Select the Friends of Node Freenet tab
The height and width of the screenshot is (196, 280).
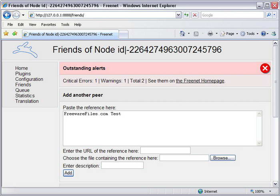pos(70,34)
